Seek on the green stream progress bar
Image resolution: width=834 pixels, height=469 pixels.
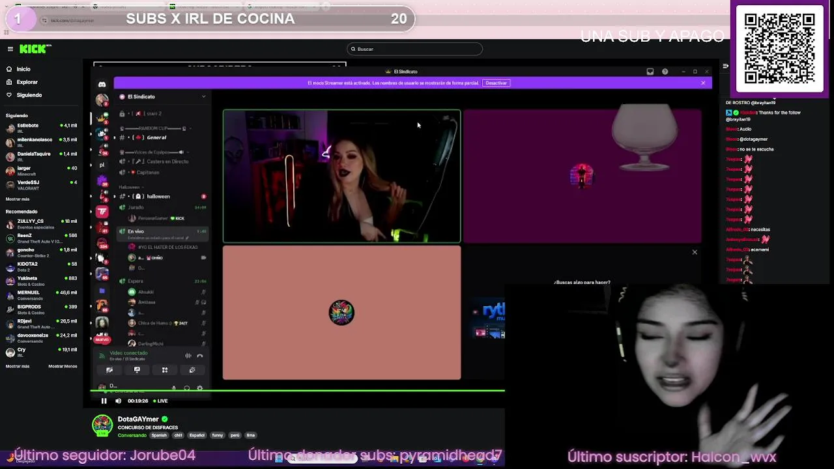coord(297,391)
